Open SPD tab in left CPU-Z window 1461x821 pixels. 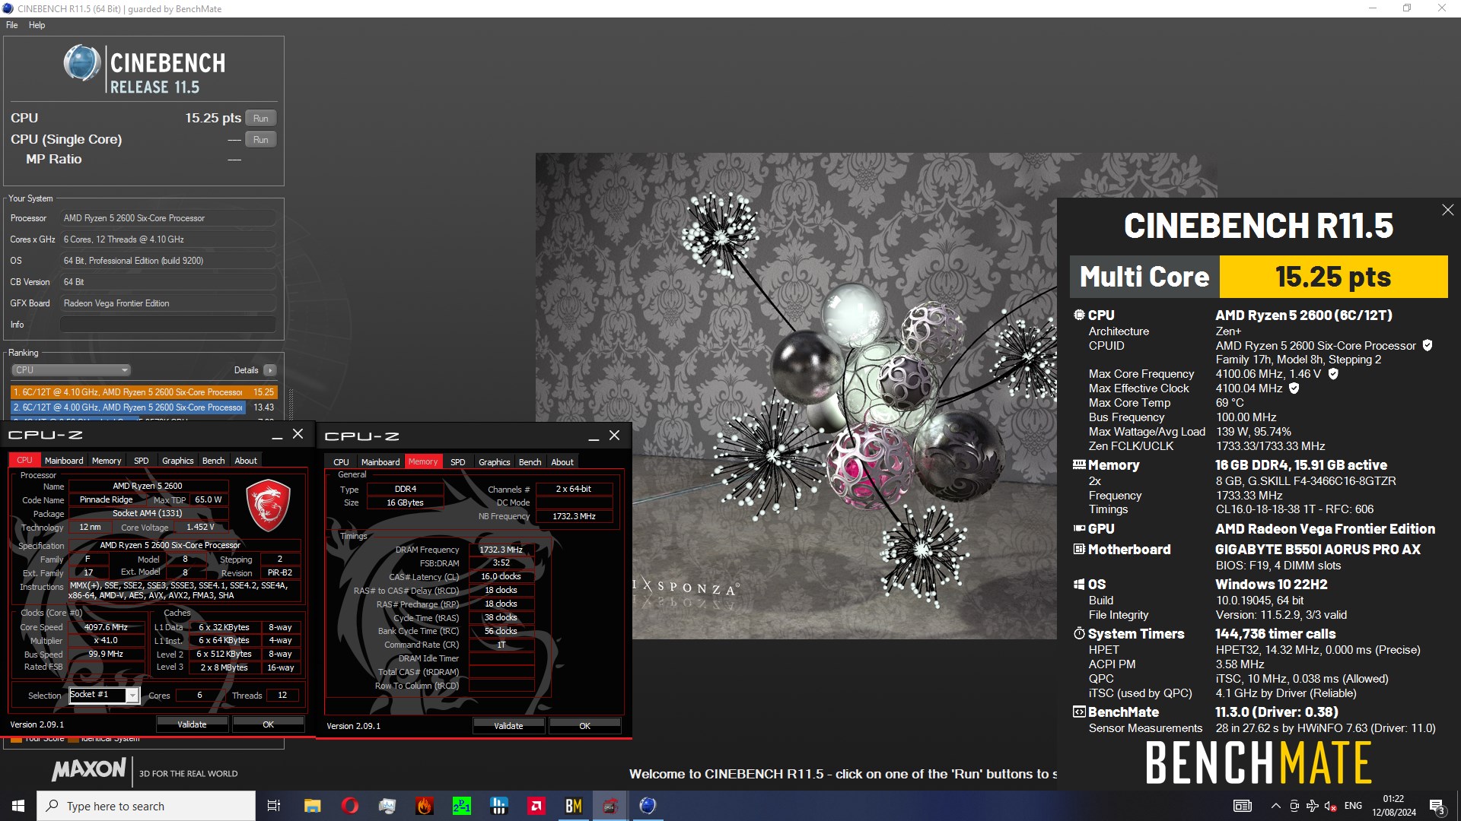(x=142, y=461)
